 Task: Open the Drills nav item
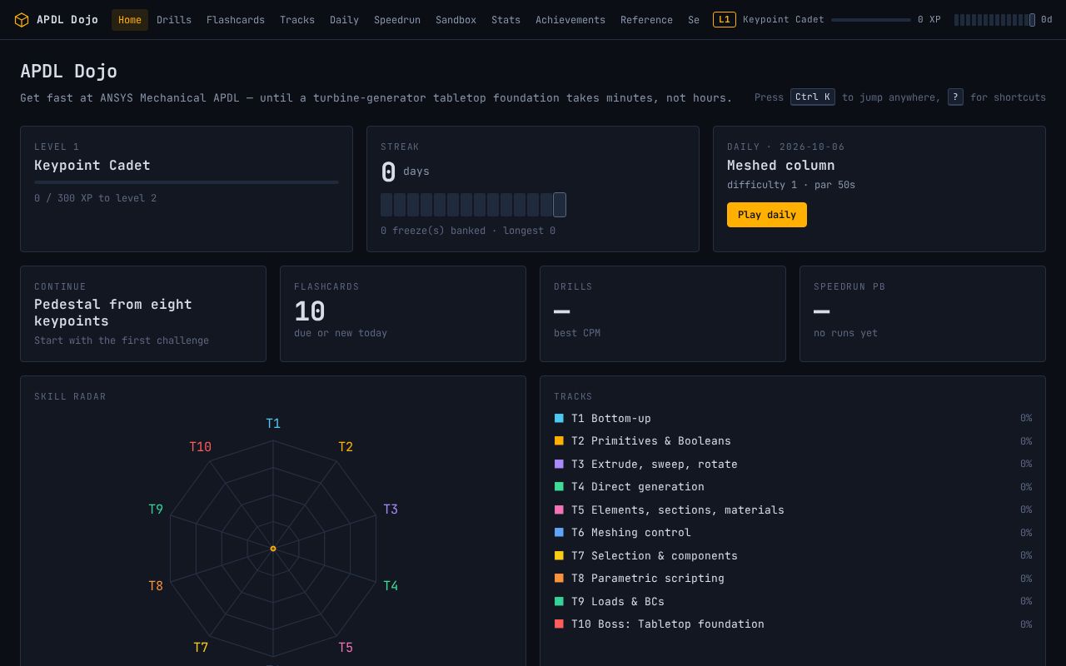point(174,20)
